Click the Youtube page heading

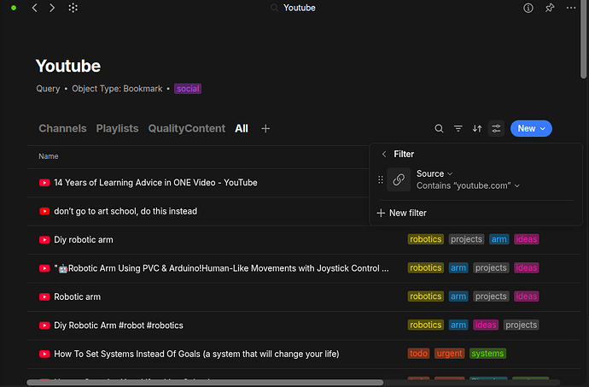[x=68, y=66]
